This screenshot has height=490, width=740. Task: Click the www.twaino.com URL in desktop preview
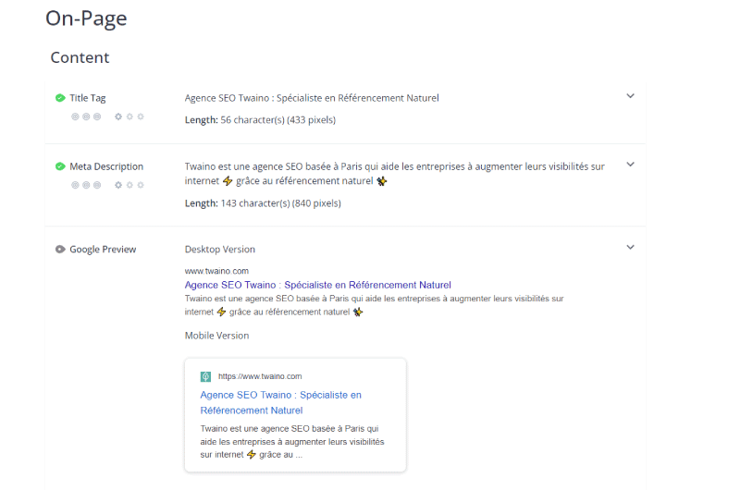coord(216,271)
